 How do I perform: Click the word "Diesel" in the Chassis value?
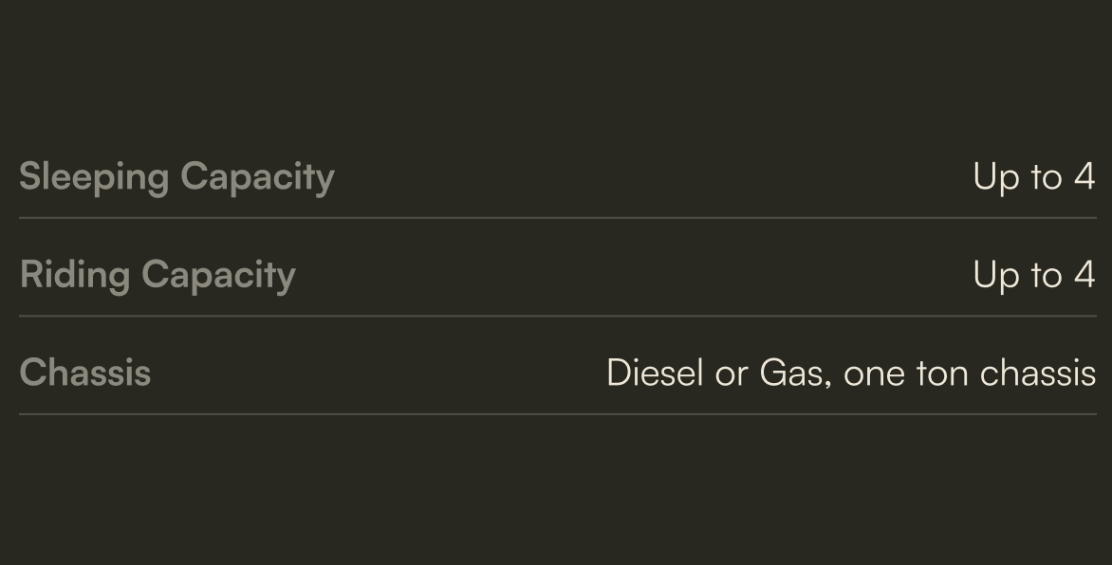(x=655, y=373)
